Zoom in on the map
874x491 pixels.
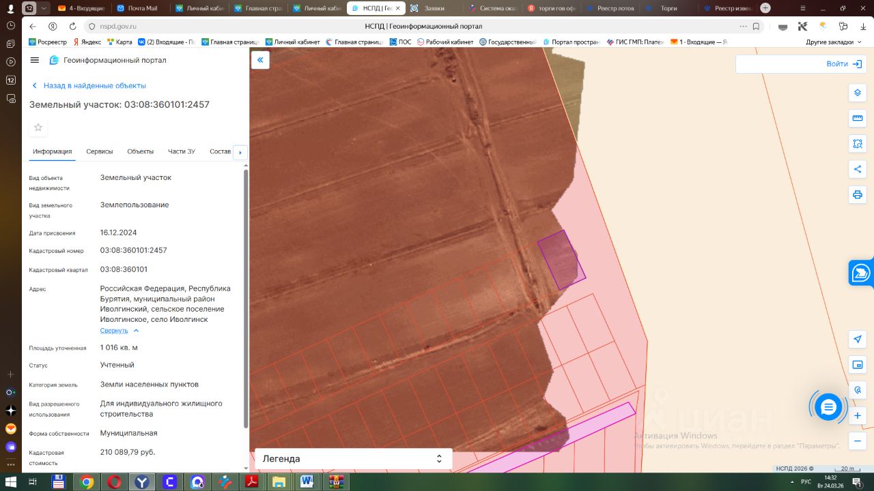tap(858, 415)
